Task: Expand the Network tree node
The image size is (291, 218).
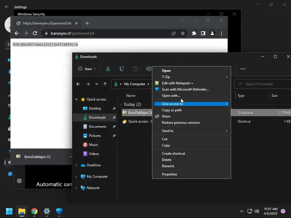Action: click(x=76, y=188)
